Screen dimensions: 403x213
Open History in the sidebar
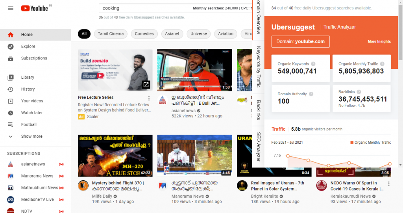coord(35,89)
